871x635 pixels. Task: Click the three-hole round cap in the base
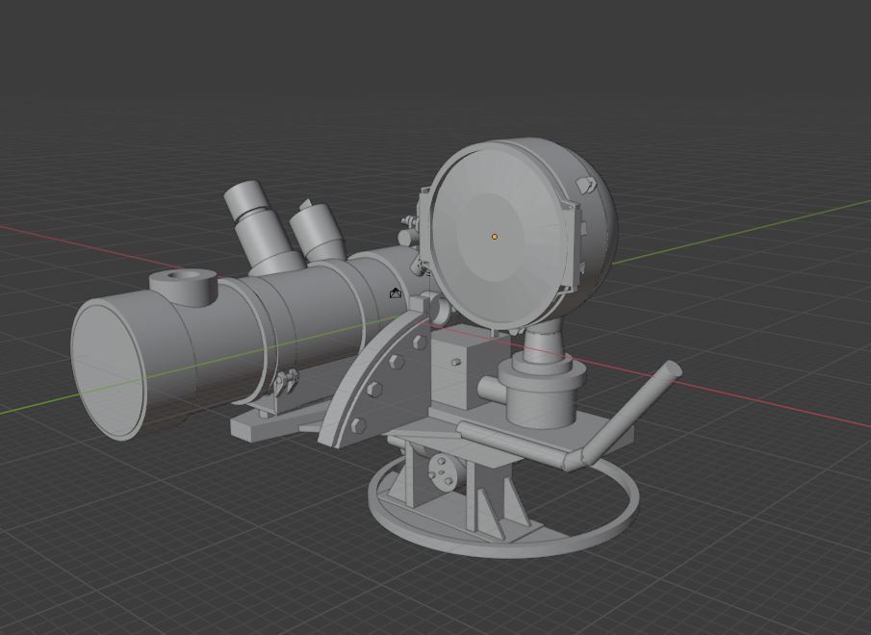pyautogui.click(x=443, y=473)
